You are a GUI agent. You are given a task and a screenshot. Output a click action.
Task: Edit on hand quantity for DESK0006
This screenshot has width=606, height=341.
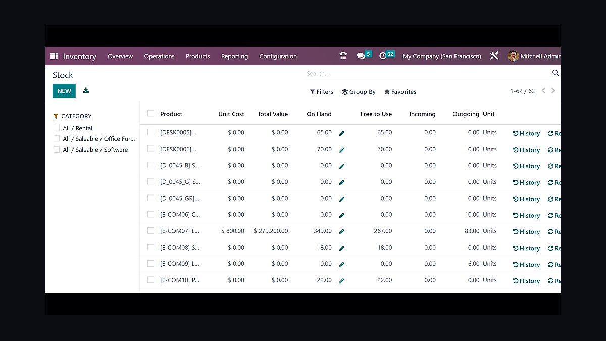click(342, 150)
